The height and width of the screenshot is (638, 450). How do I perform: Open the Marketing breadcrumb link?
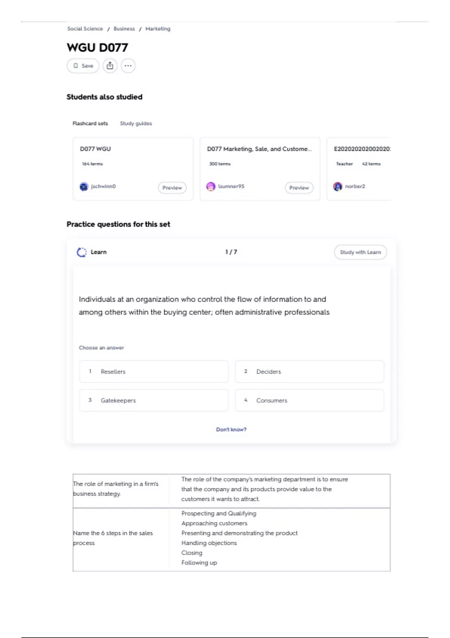(158, 29)
